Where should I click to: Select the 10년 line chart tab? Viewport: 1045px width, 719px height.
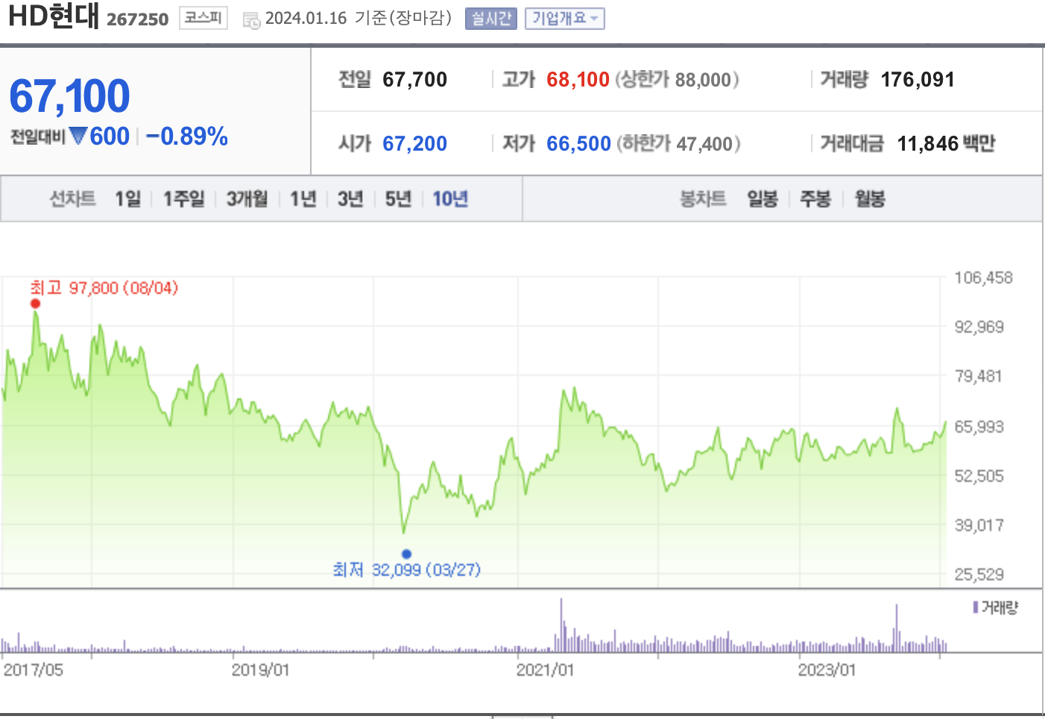[x=450, y=199]
